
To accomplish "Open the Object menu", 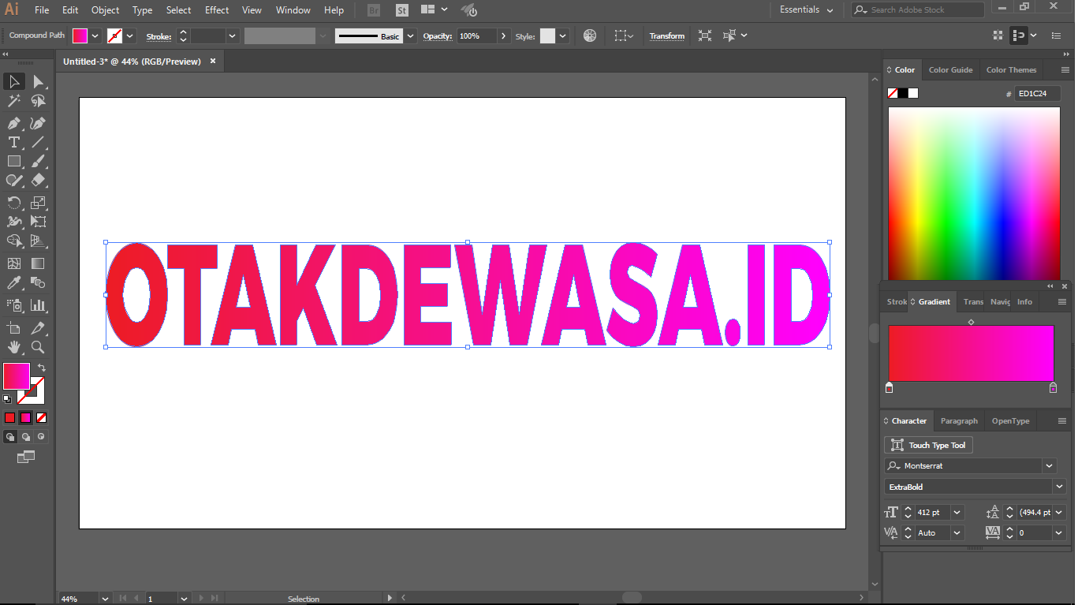I will click(x=105, y=10).
